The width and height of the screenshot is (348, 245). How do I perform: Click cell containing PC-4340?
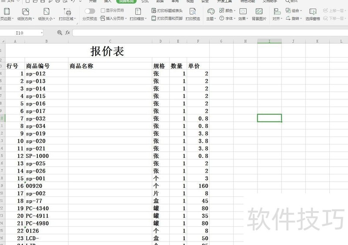47,208
